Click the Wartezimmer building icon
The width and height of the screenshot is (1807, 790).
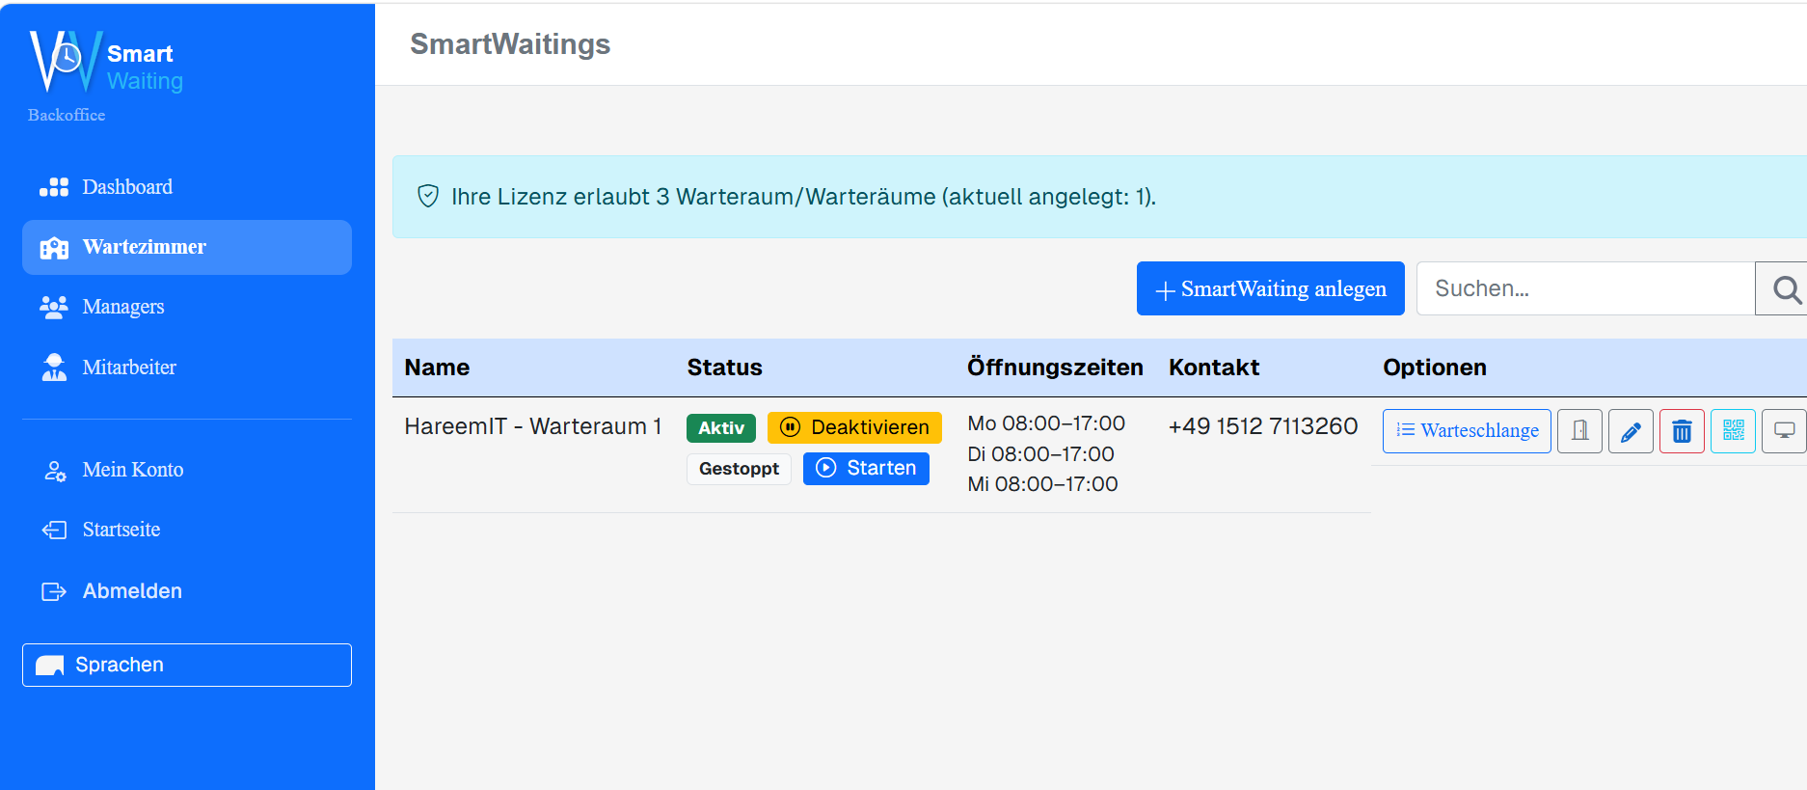[54, 248]
